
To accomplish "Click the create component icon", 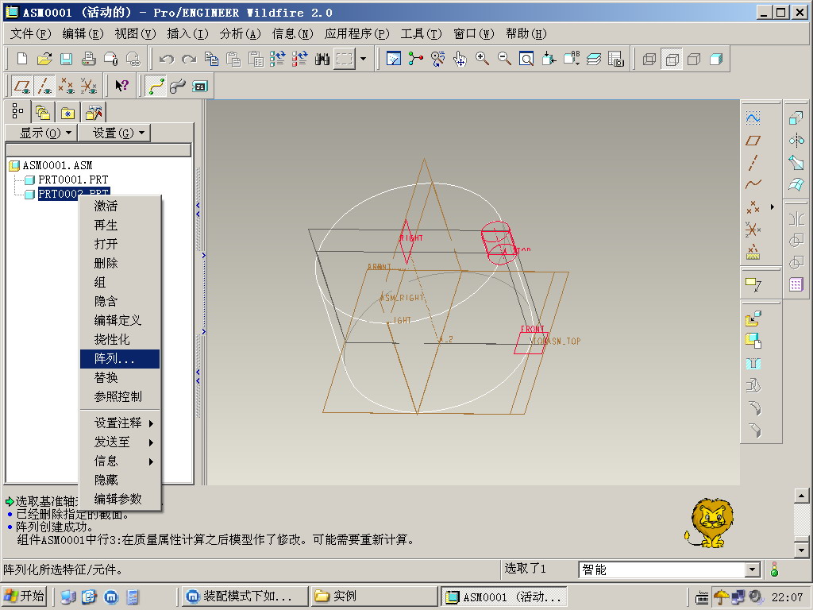I will pyautogui.click(x=753, y=340).
